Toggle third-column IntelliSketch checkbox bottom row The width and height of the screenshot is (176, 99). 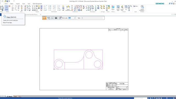54,10
